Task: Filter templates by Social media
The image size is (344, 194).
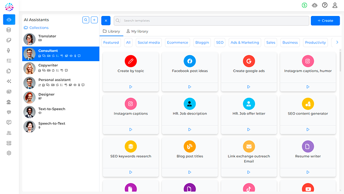Action: click(149, 42)
